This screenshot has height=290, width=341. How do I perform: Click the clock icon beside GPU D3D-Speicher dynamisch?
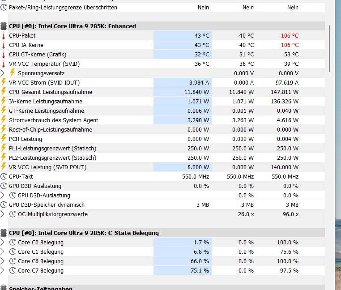(x=4, y=205)
